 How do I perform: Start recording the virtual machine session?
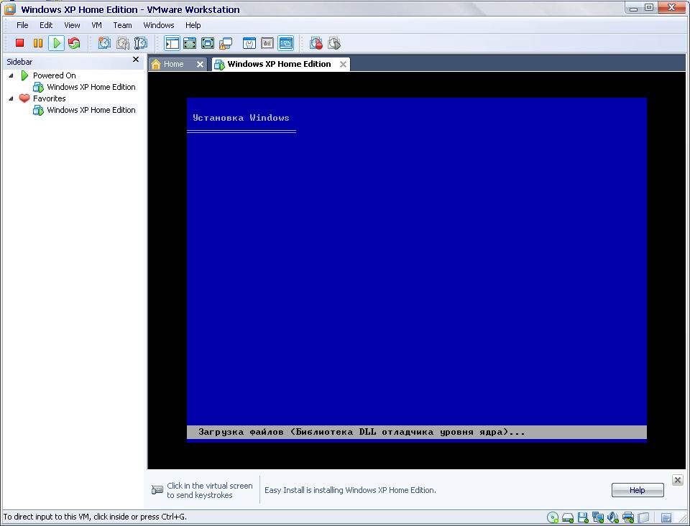click(x=316, y=43)
